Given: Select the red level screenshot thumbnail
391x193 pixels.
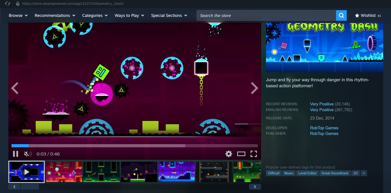Looking at the screenshot, I should coord(64,172).
